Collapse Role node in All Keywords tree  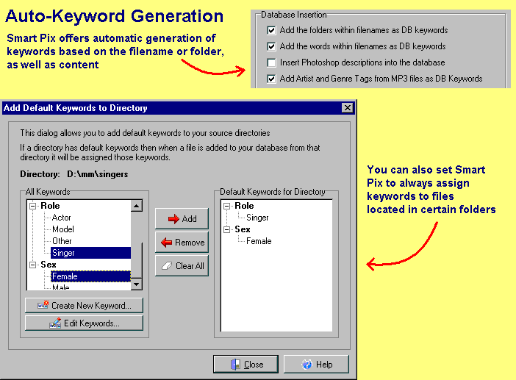coord(32,206)
